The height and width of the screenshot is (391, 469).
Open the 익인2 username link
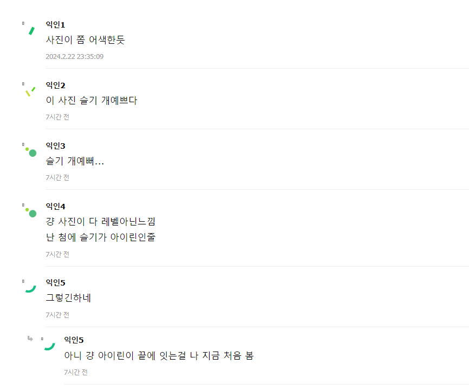55,85
